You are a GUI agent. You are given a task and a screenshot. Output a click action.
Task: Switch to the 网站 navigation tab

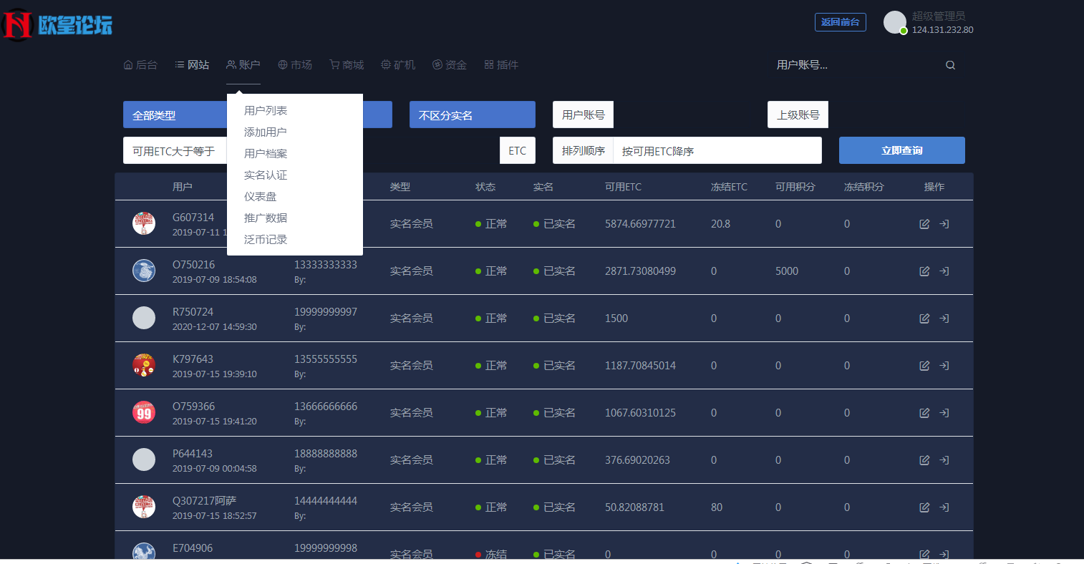[192, 64]
